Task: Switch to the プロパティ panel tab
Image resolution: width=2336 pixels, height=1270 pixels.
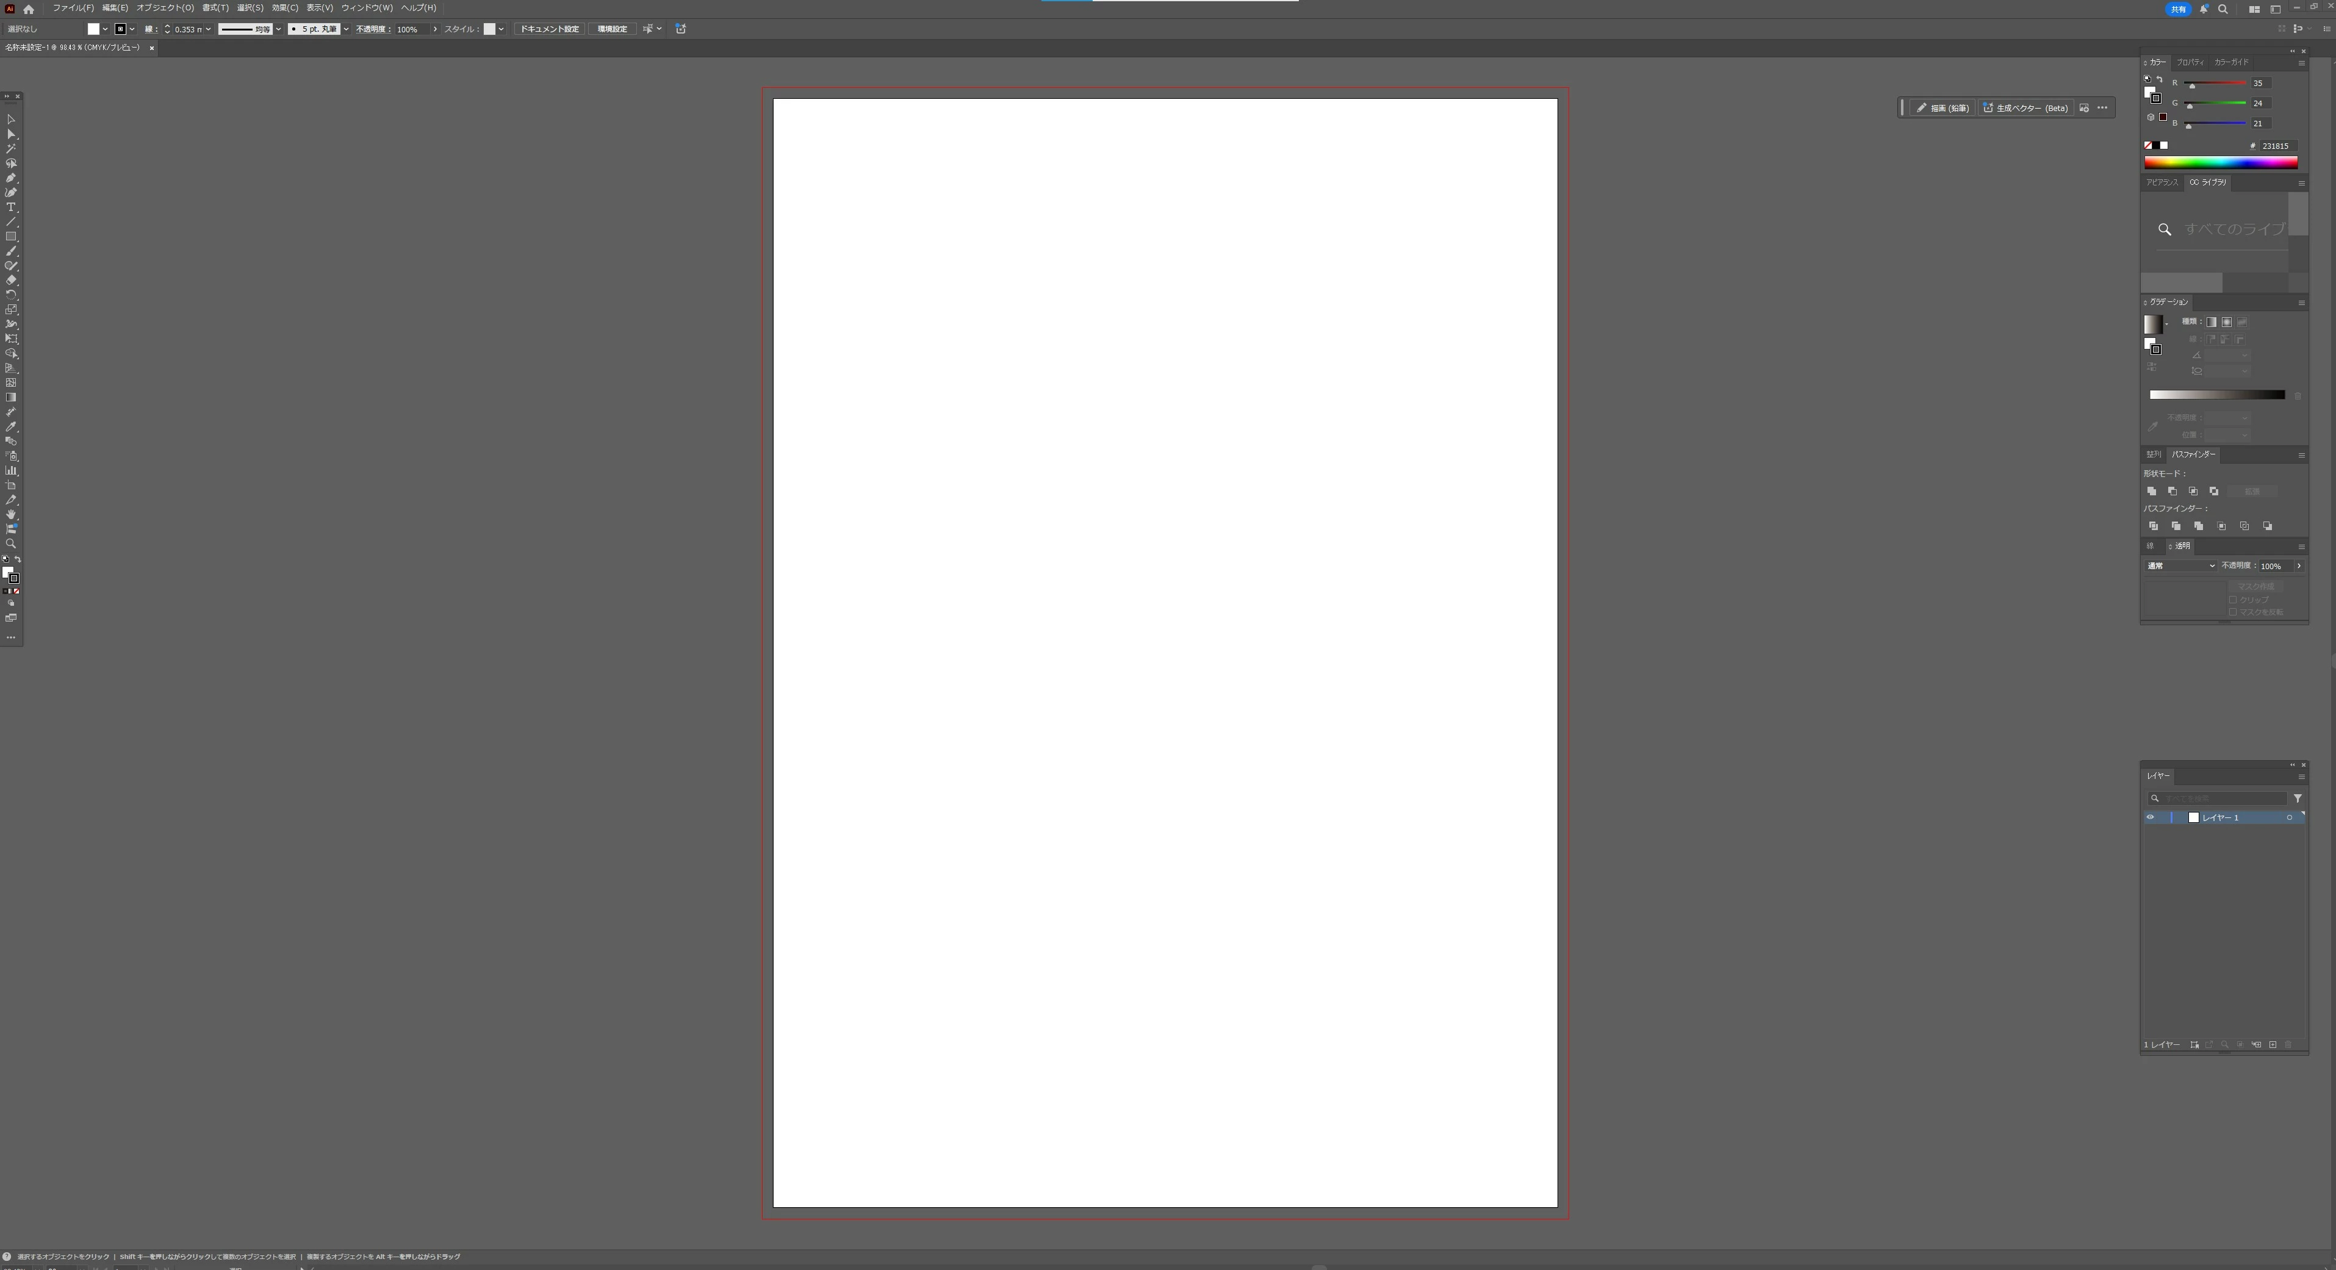Action: pos(2190,63)
